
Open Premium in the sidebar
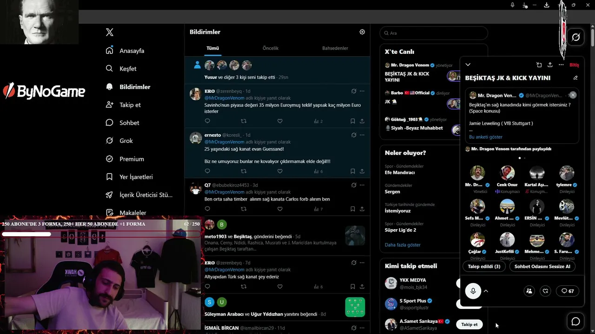point(125,159)
